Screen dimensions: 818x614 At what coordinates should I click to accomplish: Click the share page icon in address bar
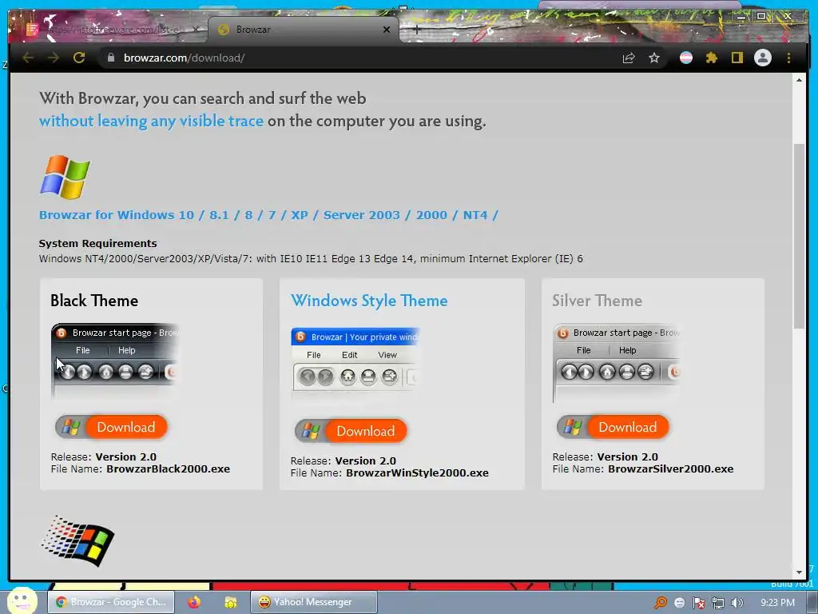(x=629, y=58)
